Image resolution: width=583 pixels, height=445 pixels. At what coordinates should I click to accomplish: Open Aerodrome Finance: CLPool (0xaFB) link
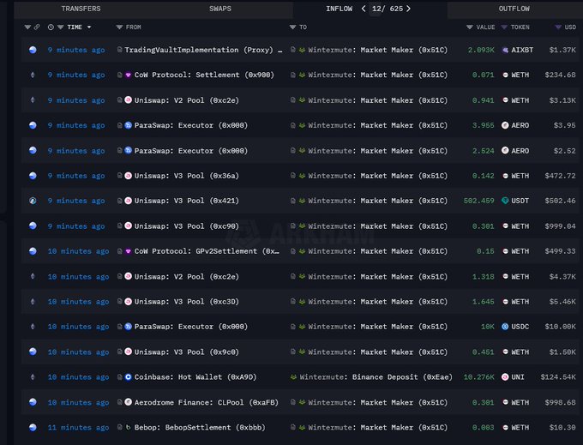(207, 402)
